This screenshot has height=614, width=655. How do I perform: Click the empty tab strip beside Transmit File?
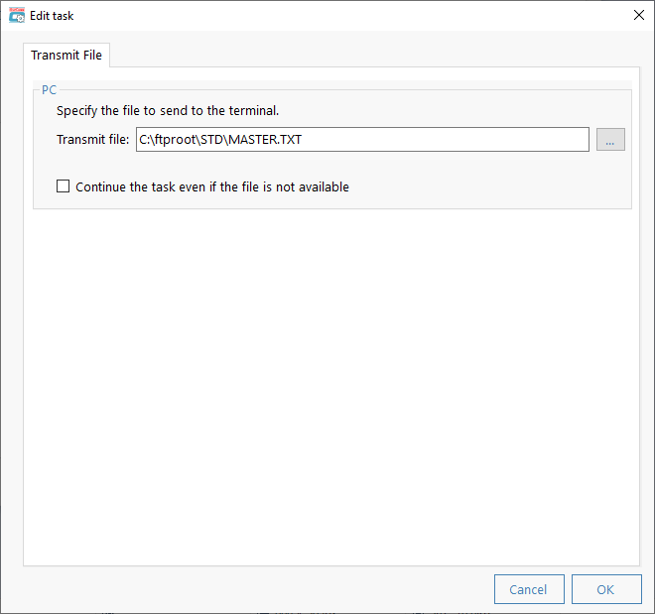pyautogui.click(x=377, y=56)
